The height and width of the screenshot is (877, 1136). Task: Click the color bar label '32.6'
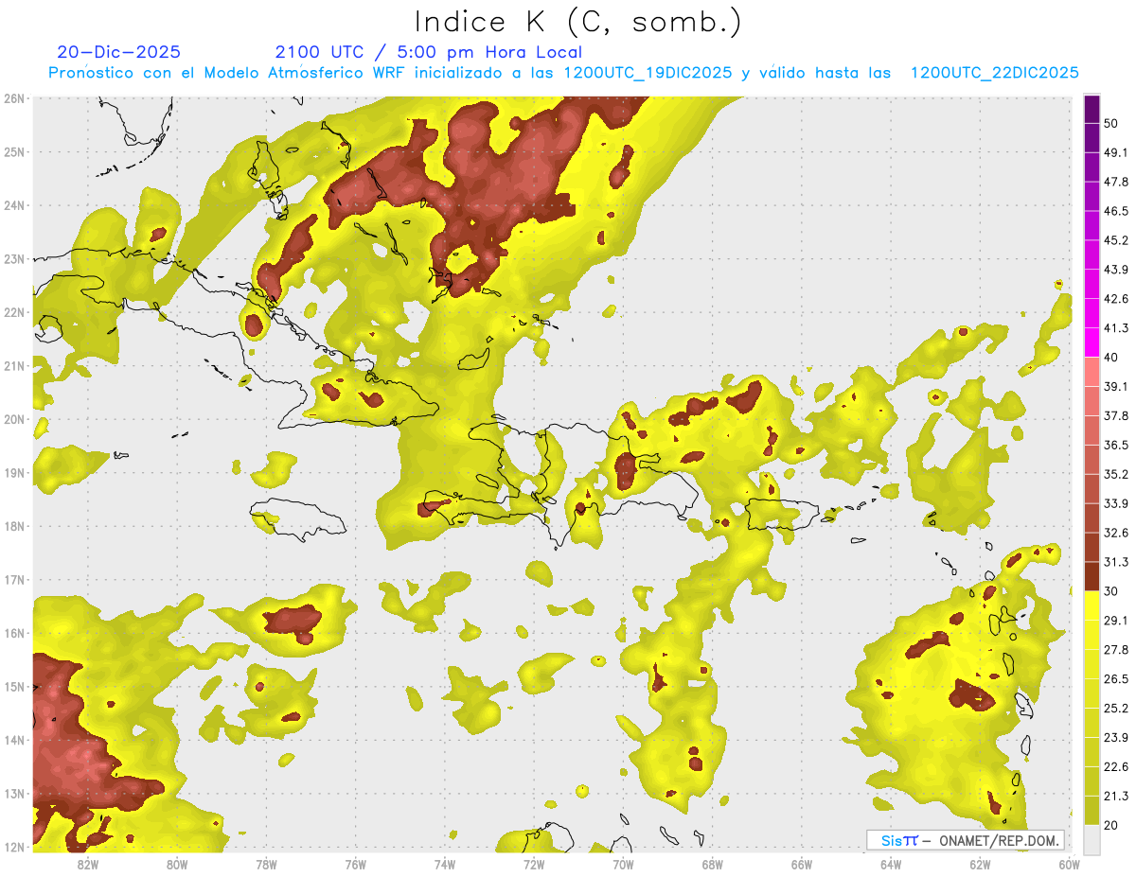pyautogui.click(x=1115, y=533)
